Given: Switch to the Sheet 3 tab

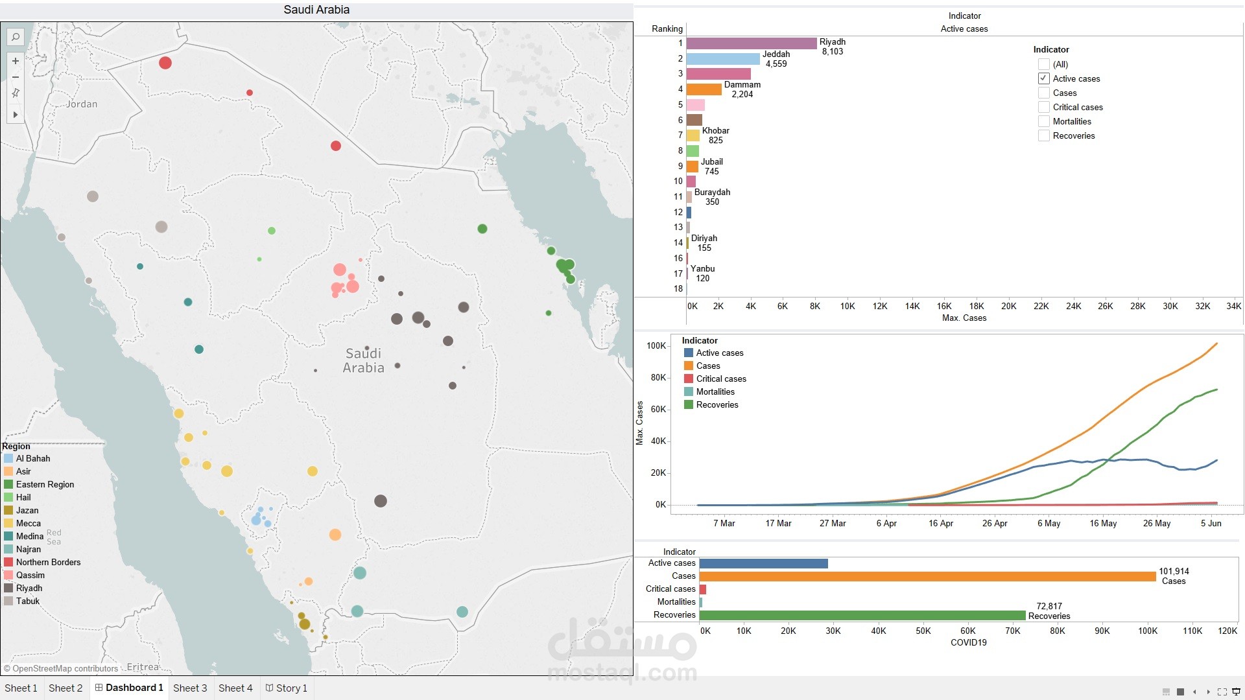Looking at the screenshot, I should 190,688.
